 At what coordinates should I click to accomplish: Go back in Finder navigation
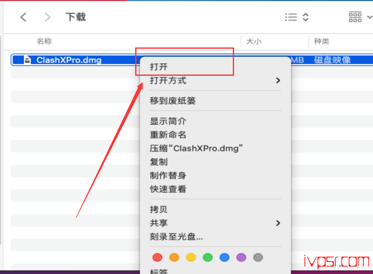[23, 17]
